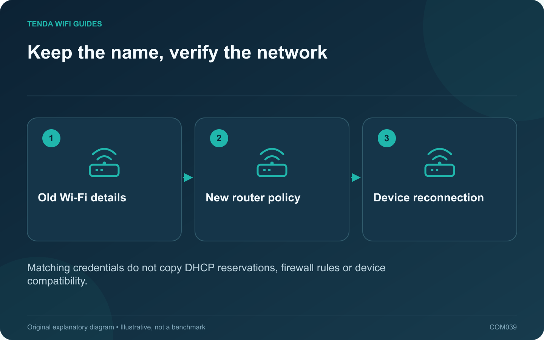Select the New router policy heading

[253, 198]
